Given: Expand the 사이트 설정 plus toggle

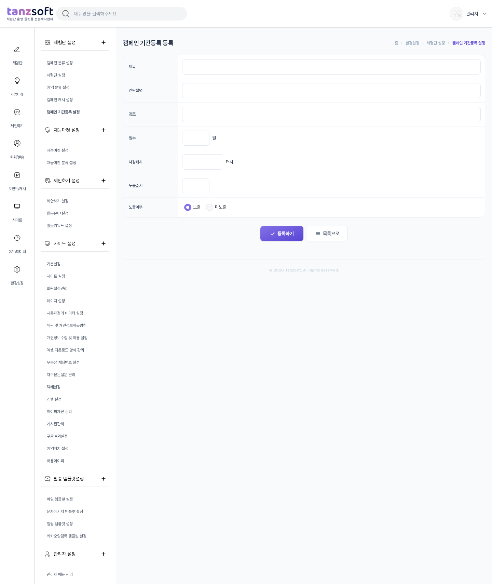Looking at the screenshot, I should point(104,243).
